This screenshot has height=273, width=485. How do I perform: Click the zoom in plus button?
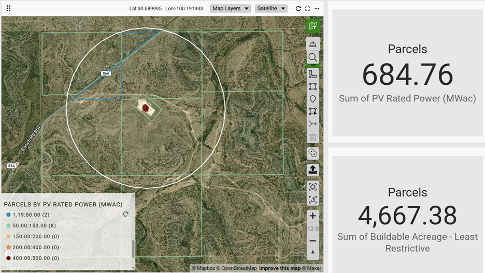(313, 216)
